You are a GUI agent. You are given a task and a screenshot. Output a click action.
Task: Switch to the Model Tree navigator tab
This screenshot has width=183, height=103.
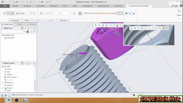(x=7, y=24)
